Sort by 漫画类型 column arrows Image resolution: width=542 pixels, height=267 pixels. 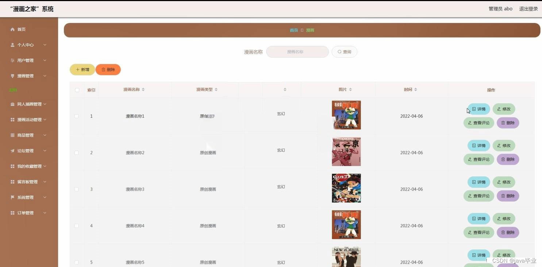point(216,90)
